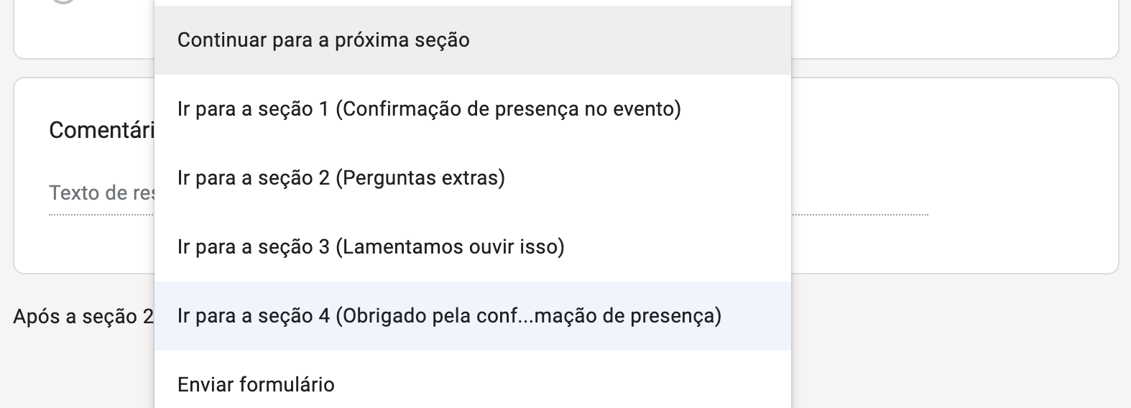Image resolution: width=1131 pixels, height=408 pixels.
Task: Choose "Ir para a seção 1" option
Action: (x=429, y=109)
